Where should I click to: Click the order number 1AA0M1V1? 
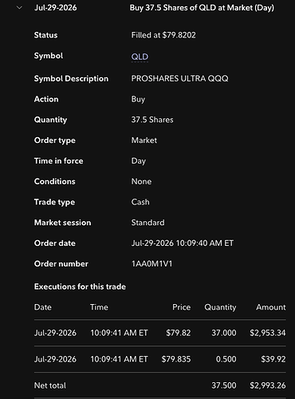tap(151, 264)
